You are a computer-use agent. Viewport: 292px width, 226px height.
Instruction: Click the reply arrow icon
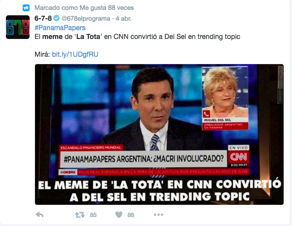(39, 215)
